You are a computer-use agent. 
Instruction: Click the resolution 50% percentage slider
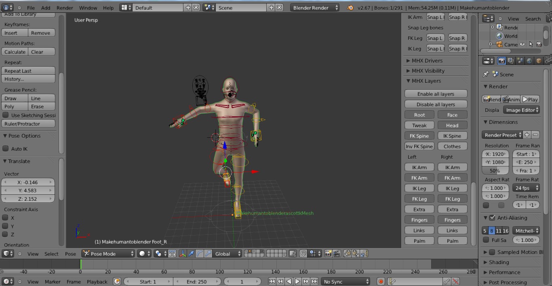(495, 170)
